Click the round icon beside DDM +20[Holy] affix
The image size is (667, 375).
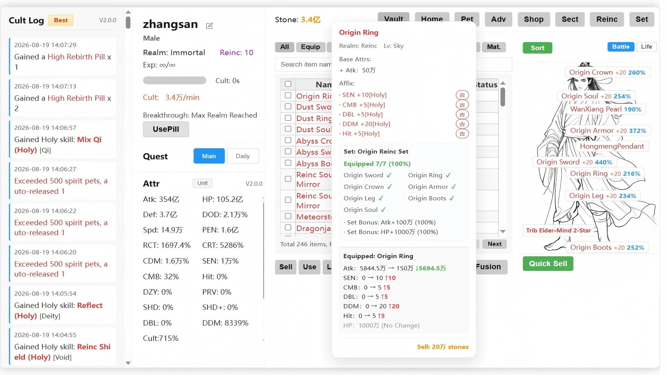click(462, 124)
